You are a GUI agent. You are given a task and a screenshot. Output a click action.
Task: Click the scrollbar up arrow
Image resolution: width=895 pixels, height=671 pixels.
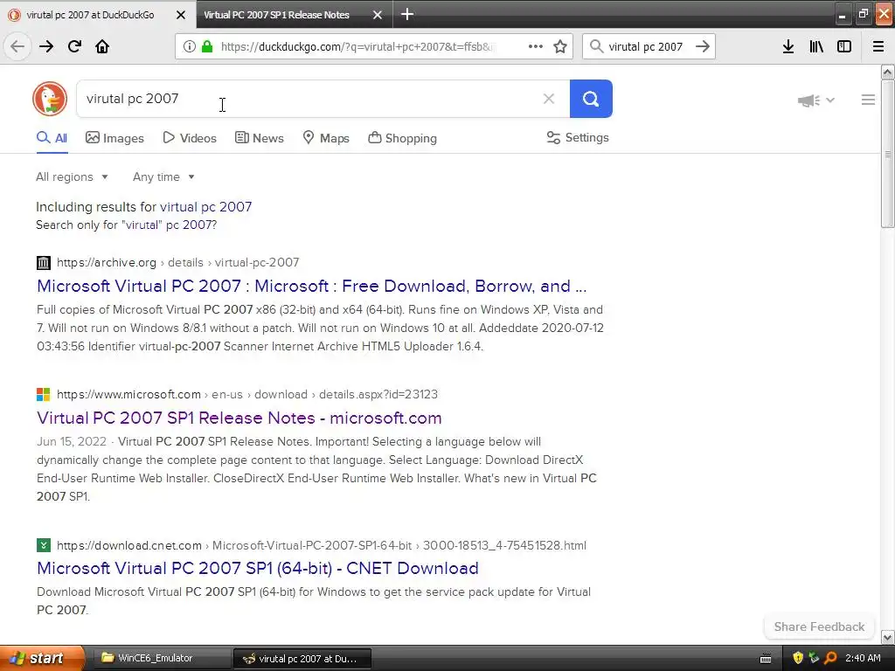point(887,72)
